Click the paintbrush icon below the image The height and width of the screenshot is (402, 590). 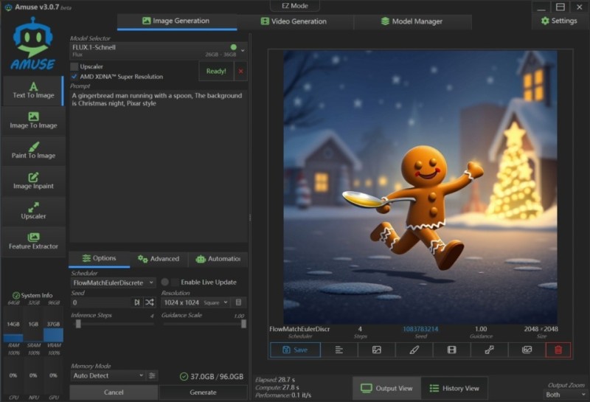[414, 350]
